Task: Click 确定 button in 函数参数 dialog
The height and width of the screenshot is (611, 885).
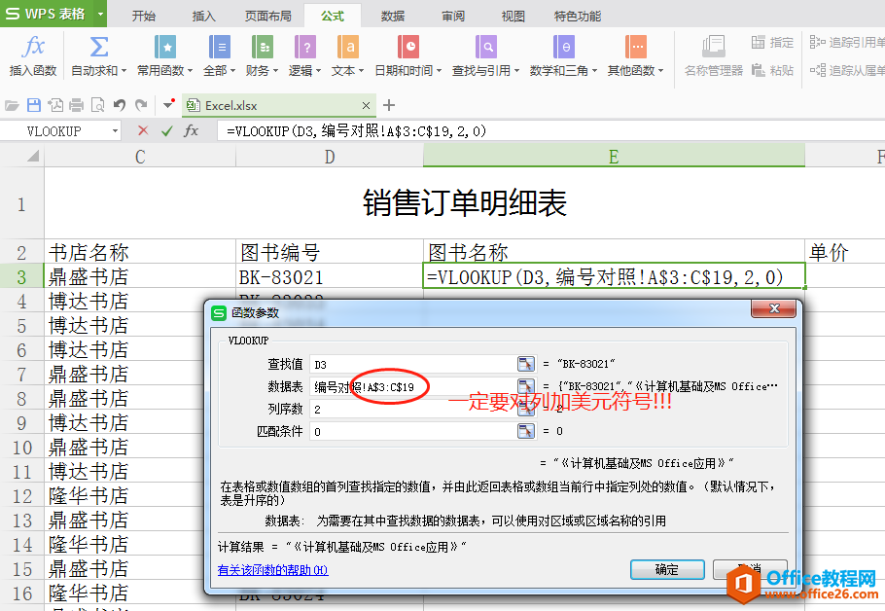Action: 667,569
